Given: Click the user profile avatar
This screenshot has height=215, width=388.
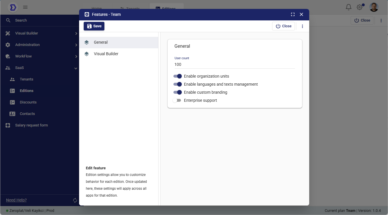Looking at the screenshot, I should 374,7.
